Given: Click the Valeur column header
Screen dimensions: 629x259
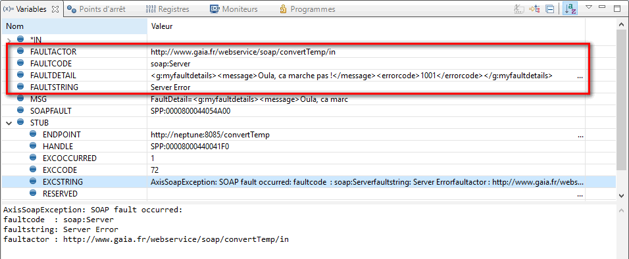Looking at the screenshot, I should point(366,26).
